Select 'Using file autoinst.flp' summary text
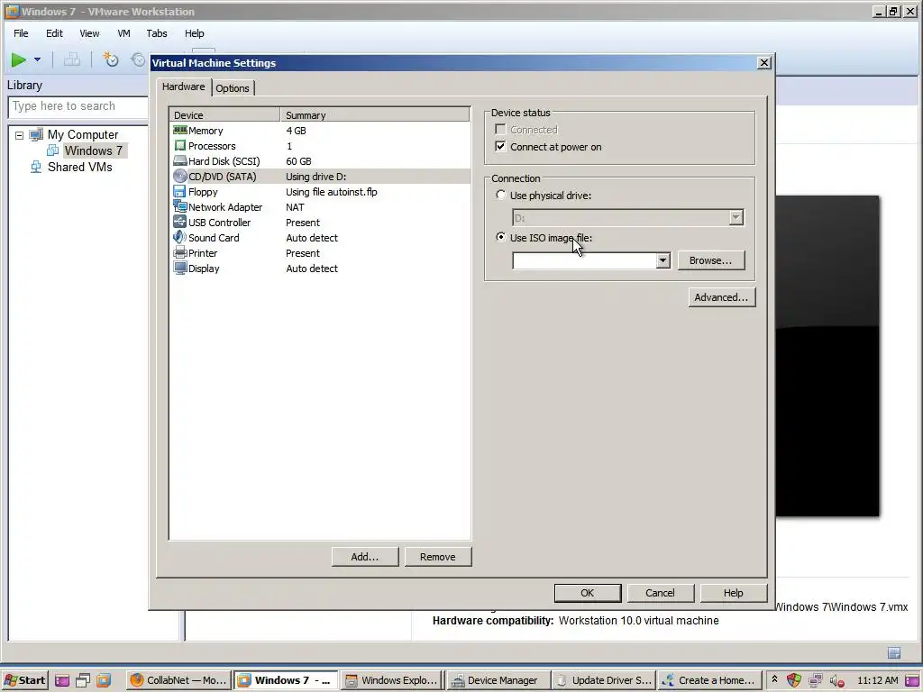 click(x=332, y=192)
